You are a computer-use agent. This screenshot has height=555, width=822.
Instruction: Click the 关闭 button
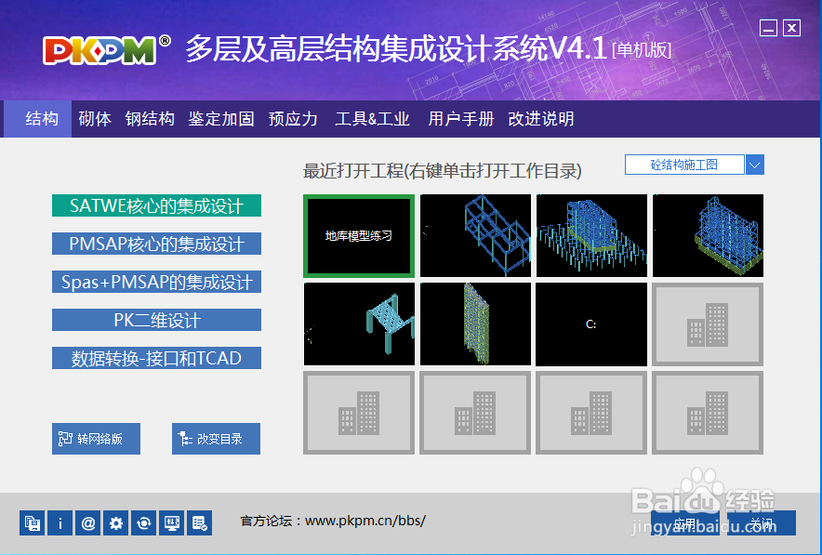pos(762,523)
